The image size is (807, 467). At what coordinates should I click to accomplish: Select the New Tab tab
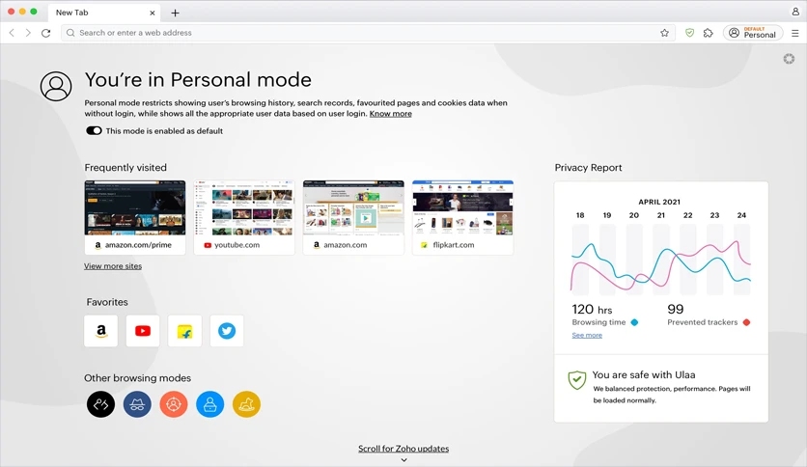click(x=104, y=13)
